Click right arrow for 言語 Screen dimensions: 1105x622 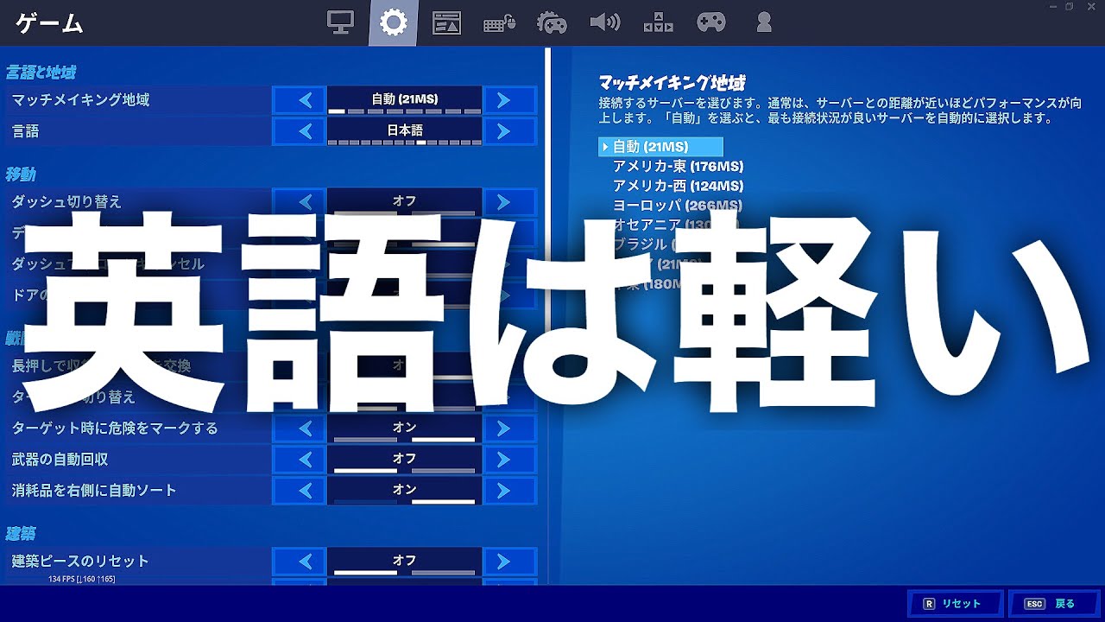[x=509, y=131]
